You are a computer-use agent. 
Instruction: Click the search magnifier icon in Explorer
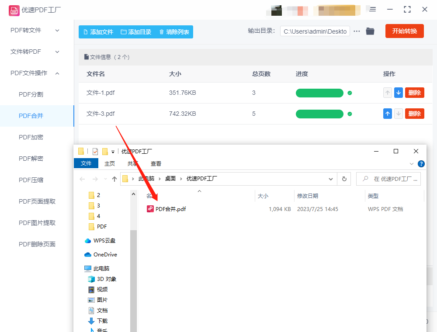click(365, 179)
